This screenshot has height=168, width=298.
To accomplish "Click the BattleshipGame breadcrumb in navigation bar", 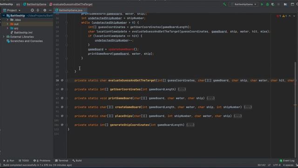I will pyautogui.click(x=36, y=4).
